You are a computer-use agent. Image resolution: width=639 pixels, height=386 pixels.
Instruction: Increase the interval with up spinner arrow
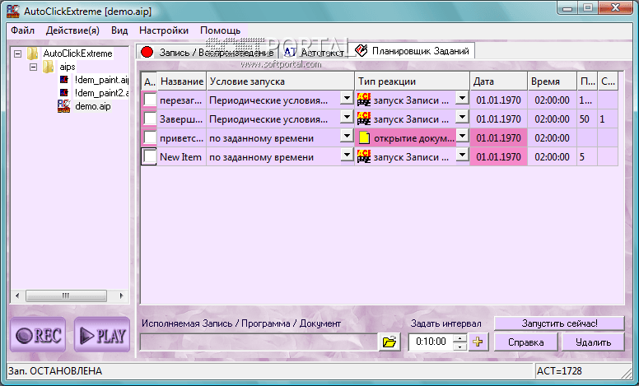click(460, 338)
